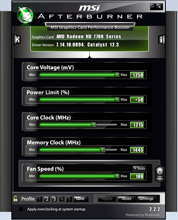Click the Core Clock slider handle
This screenshot has height=220, width=178.
(94, 124)
